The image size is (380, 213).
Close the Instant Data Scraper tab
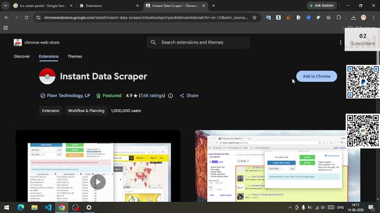204,6
